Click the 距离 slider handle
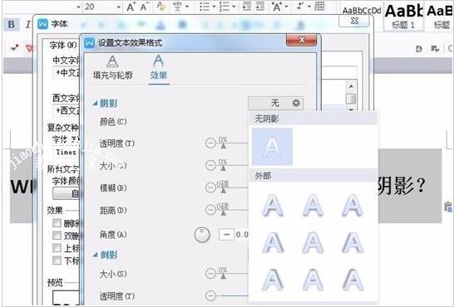 [x=223, y=213]
